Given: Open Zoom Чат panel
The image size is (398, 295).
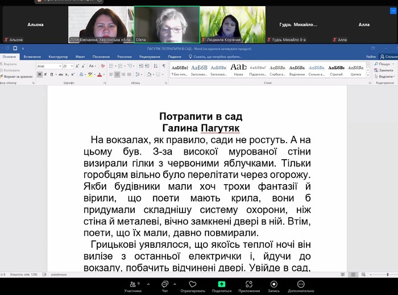Looking at the screenshot, I should (x=165, y=286).
